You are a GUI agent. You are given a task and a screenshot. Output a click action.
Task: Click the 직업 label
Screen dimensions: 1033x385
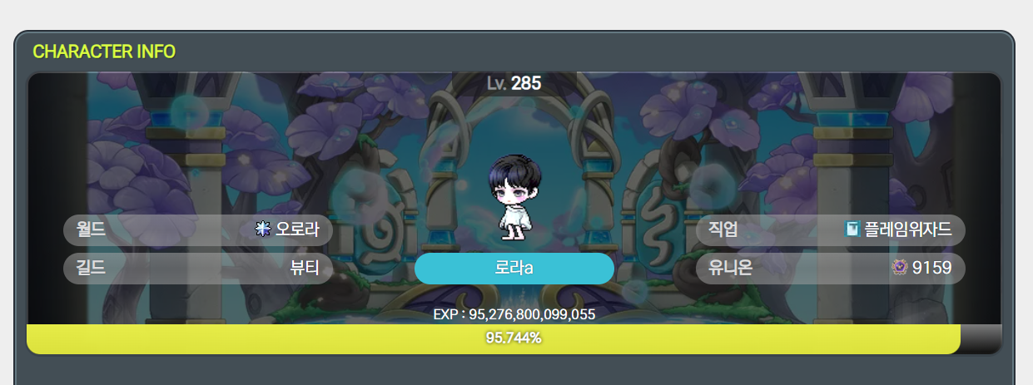pyautogui.click(x=723, y=230)
